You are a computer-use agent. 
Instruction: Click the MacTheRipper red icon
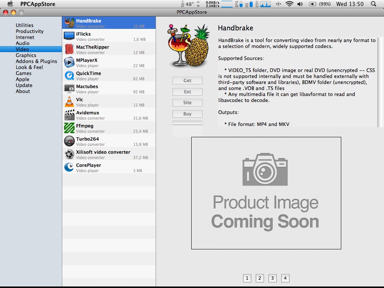(69, 49)
